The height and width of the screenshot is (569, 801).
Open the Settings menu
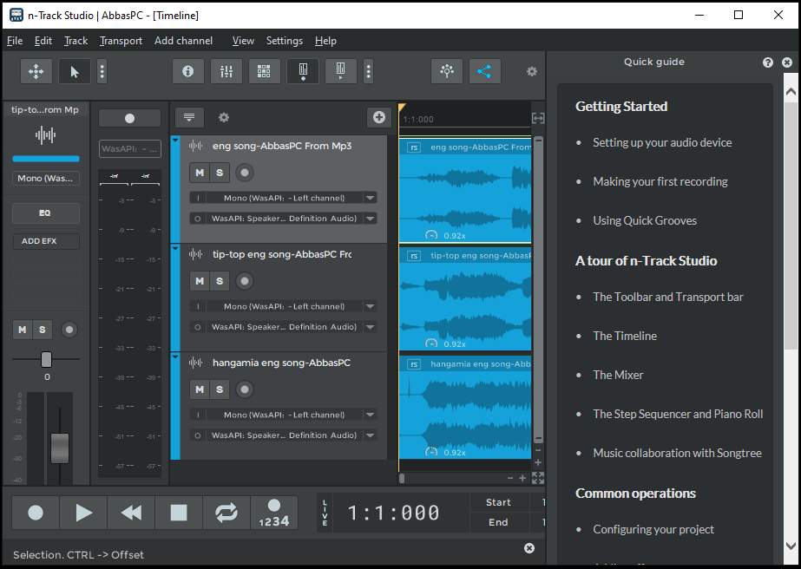click(285, 41)
